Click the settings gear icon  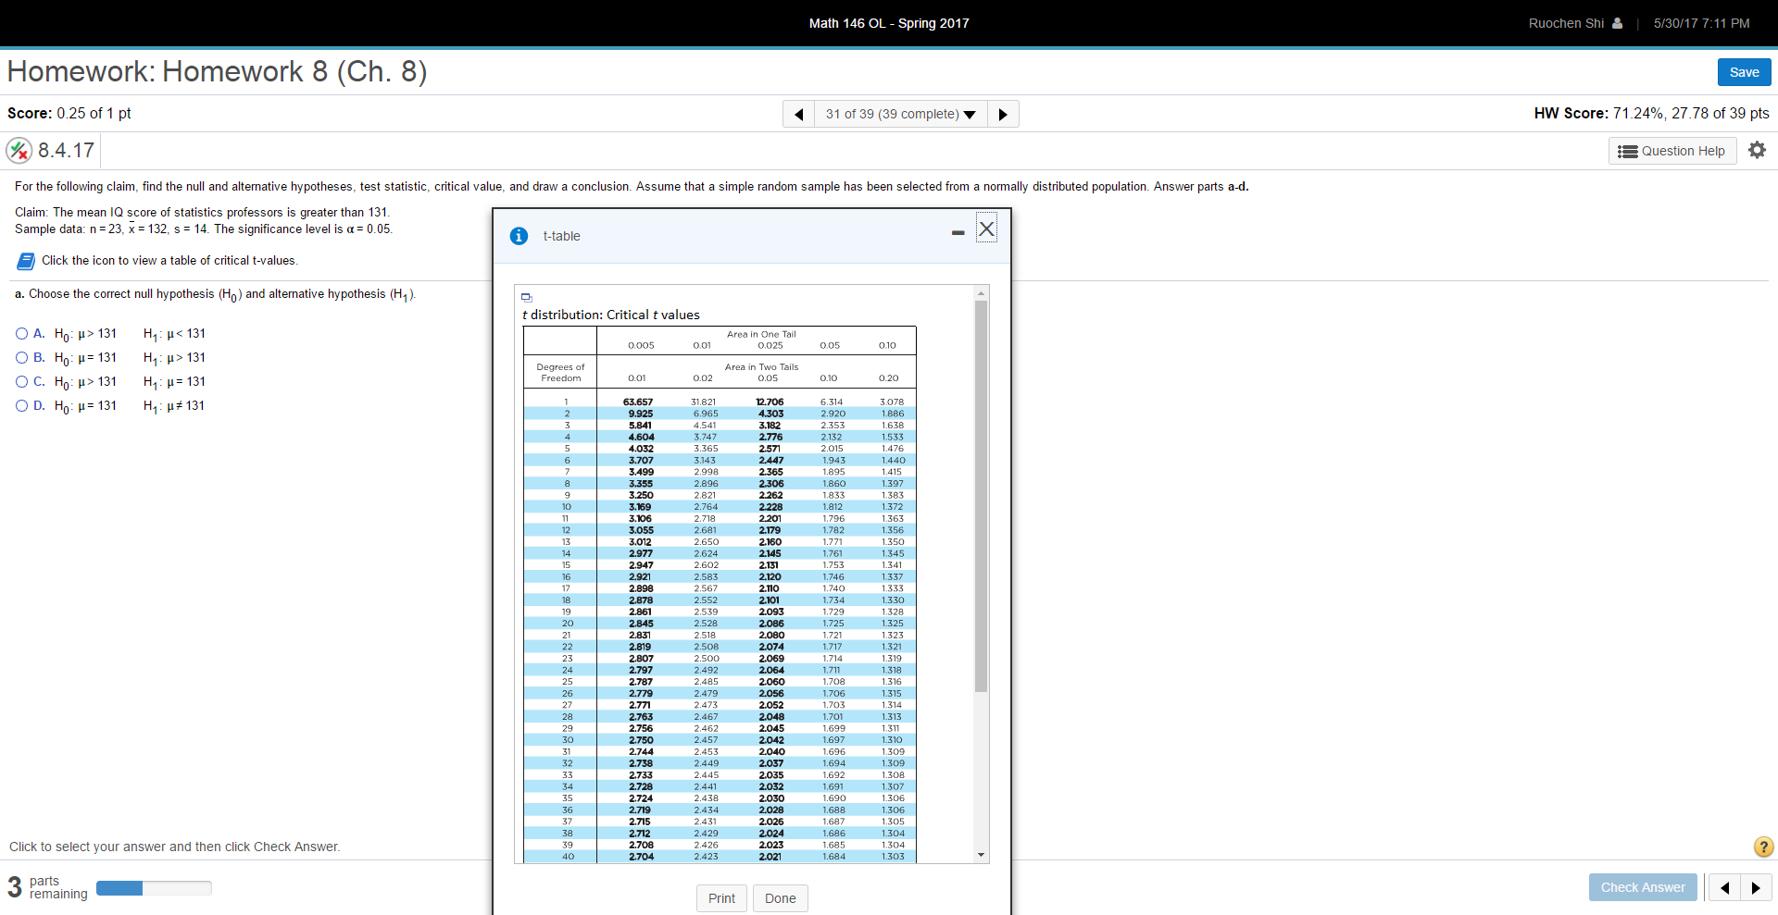coord(1757,150)
